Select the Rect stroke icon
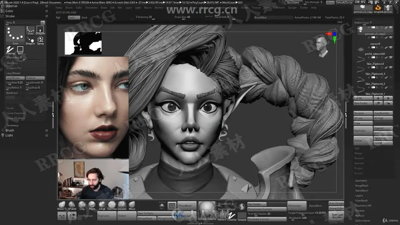The height and width of the screenshot is (225, 400). pyautogui.click(x=20, y=50)
